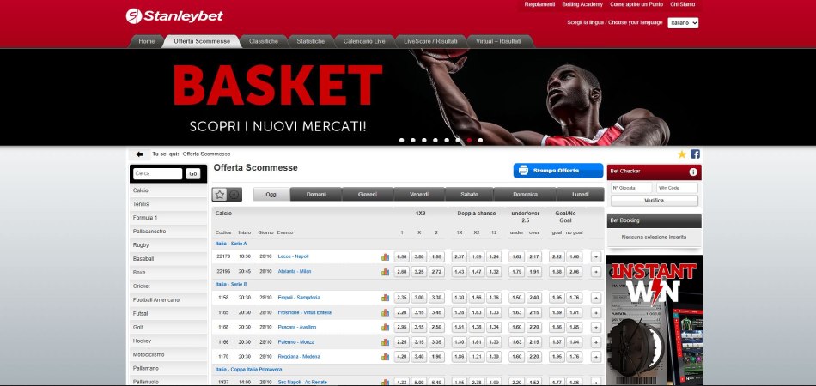
Task: Click the back arrow beside 'Tu sei qui'
Action: (x=139, y=154)
